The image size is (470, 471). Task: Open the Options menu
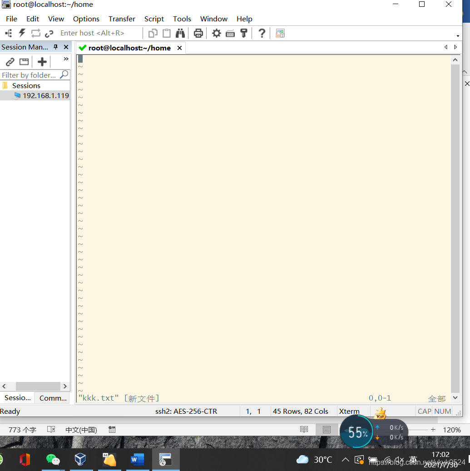(86, 19)
